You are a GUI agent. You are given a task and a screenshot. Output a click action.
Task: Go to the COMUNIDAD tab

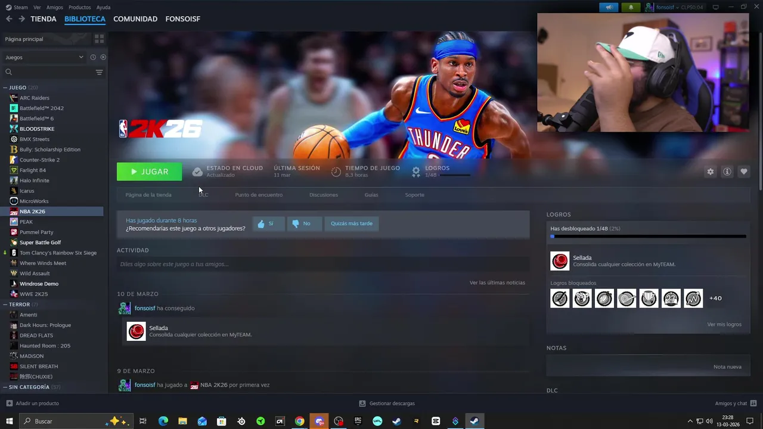tap(135, 19)
